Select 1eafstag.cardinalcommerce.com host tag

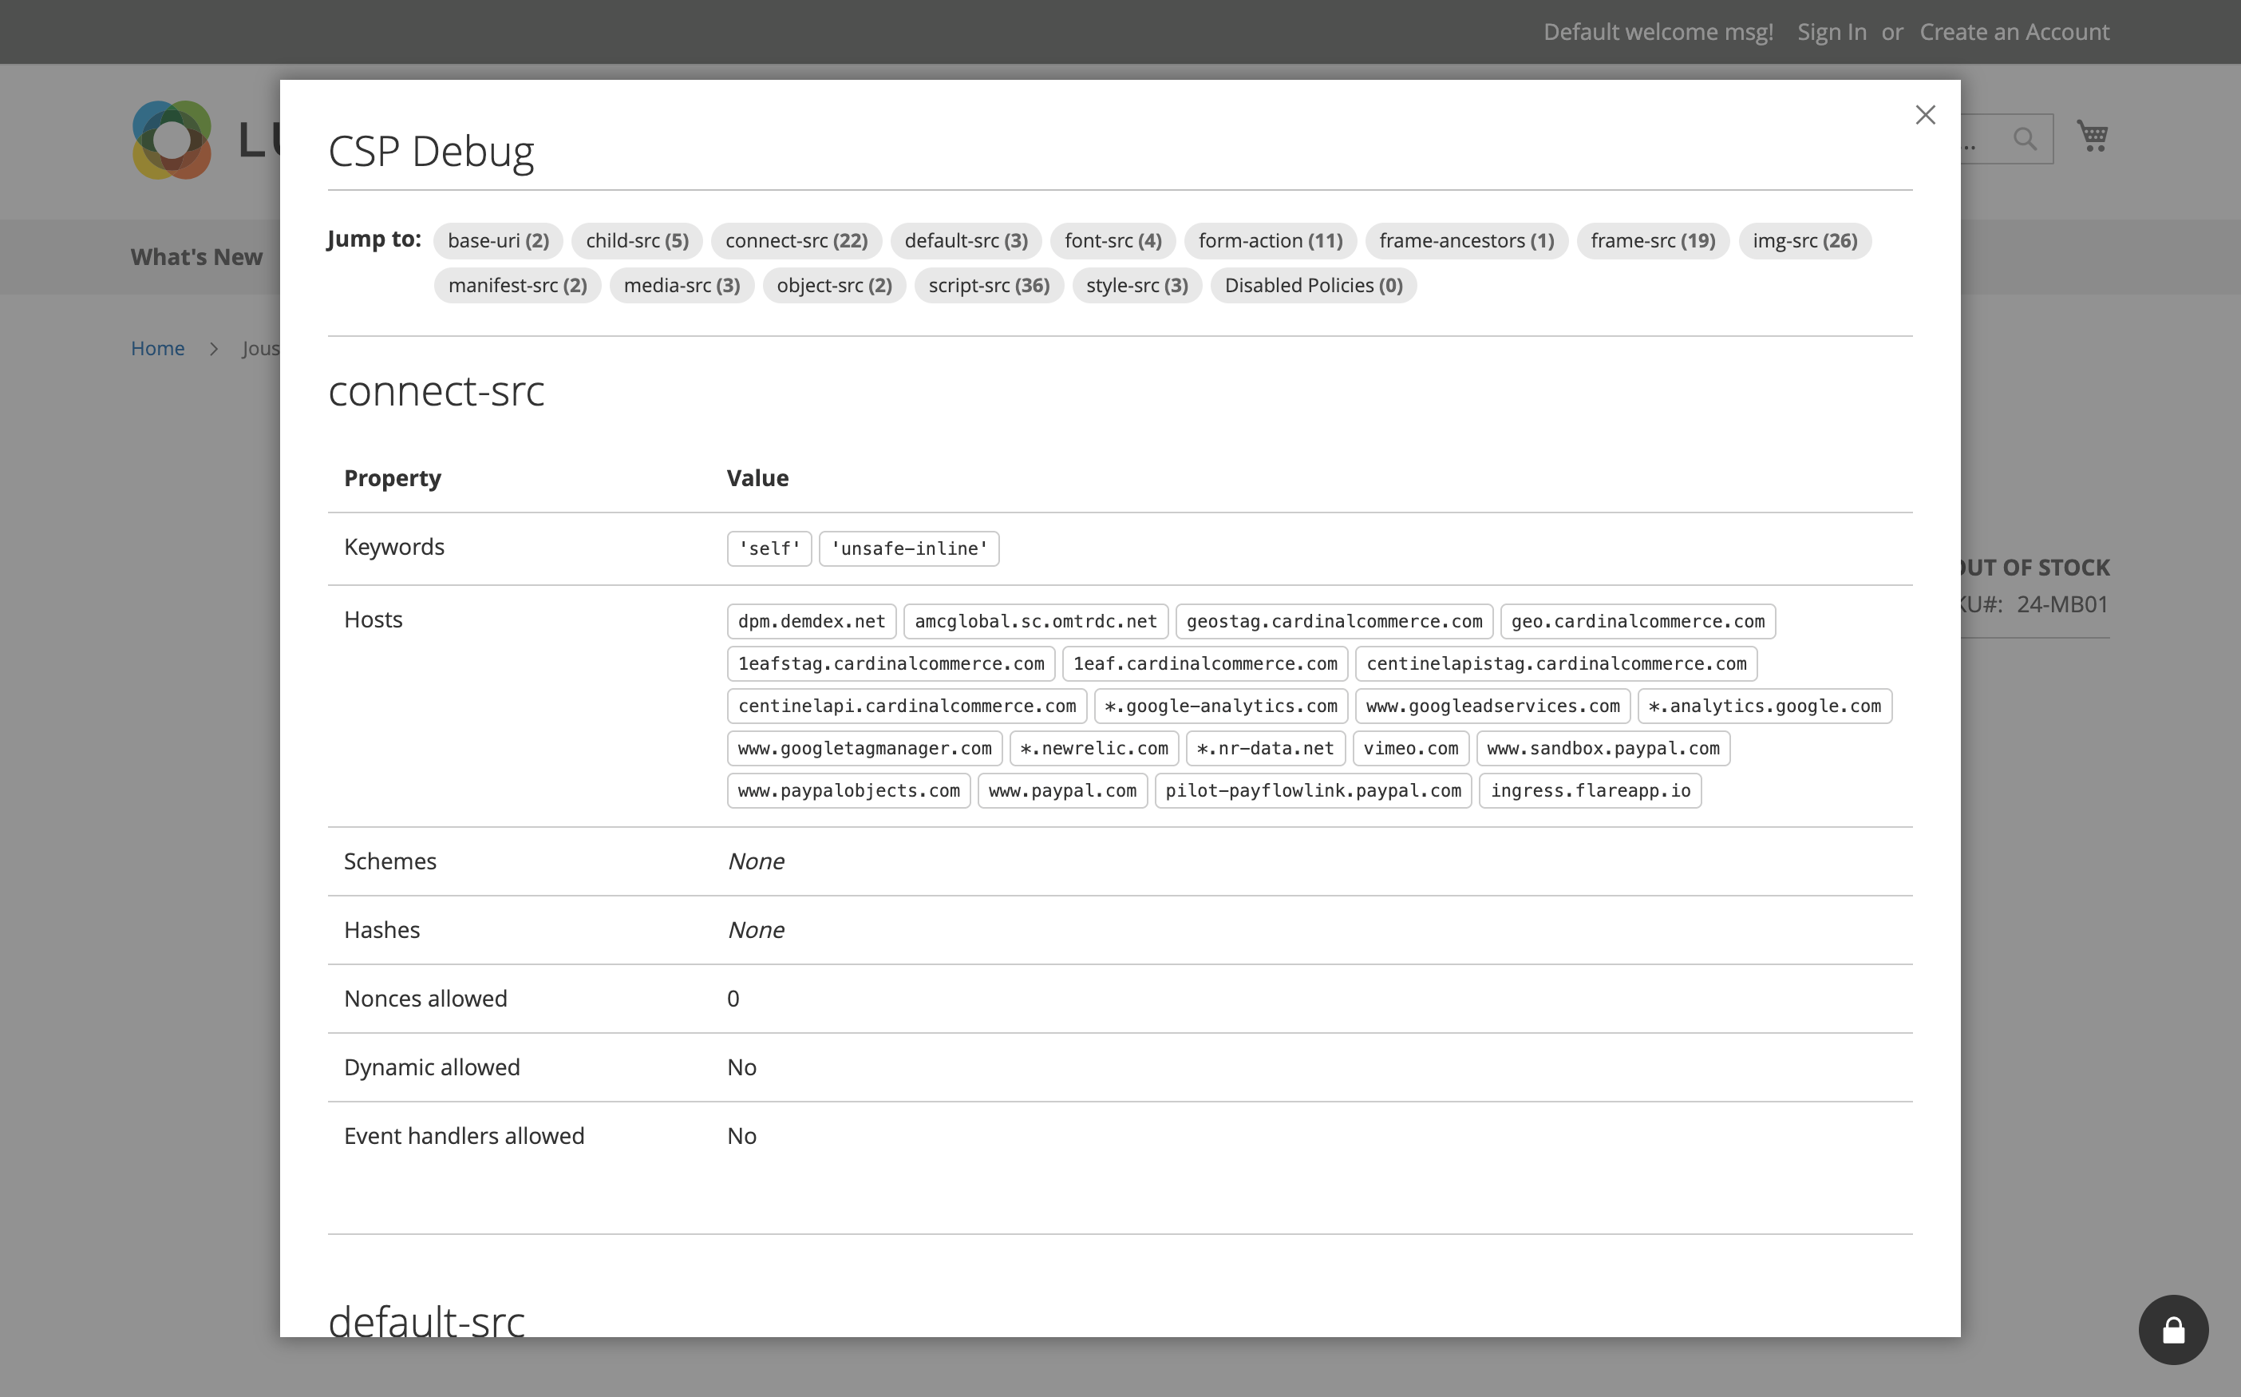tap(891, 663)
